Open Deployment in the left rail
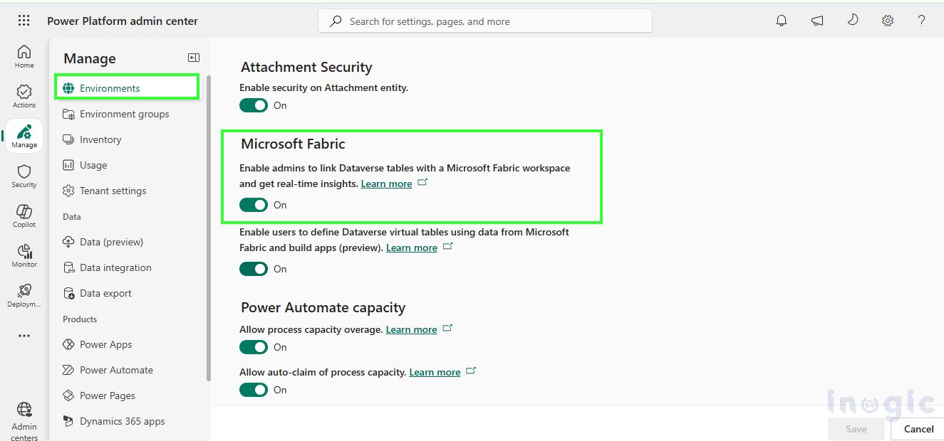 24,295
